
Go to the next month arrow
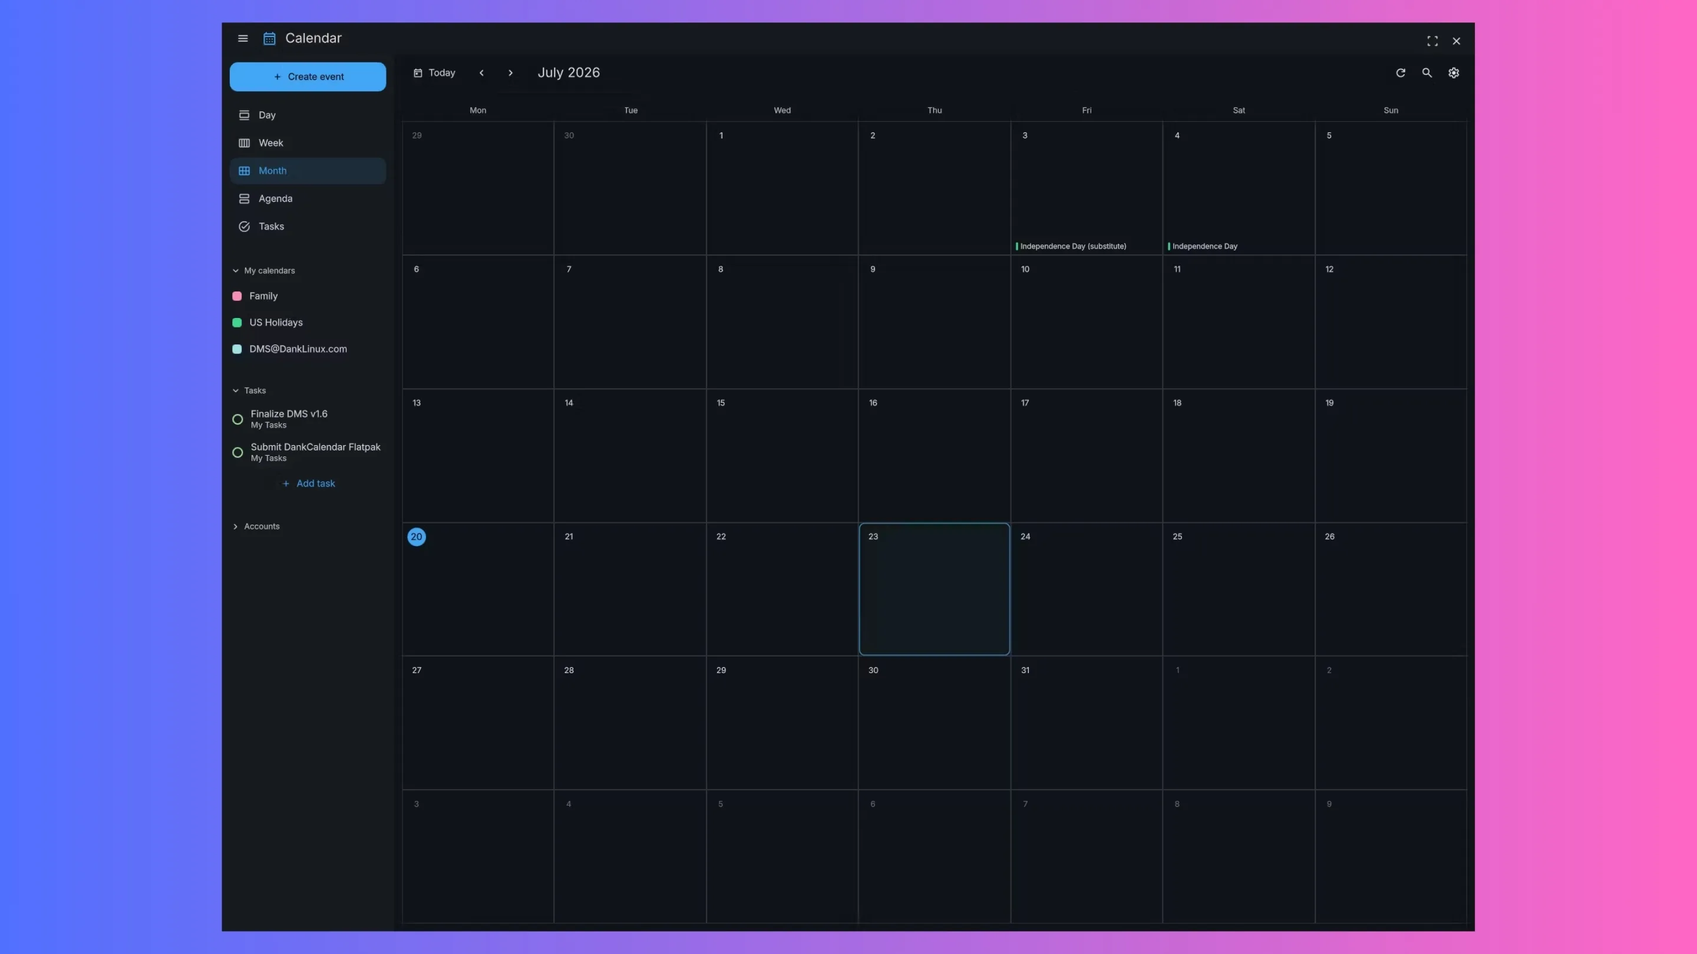(510, 73)
